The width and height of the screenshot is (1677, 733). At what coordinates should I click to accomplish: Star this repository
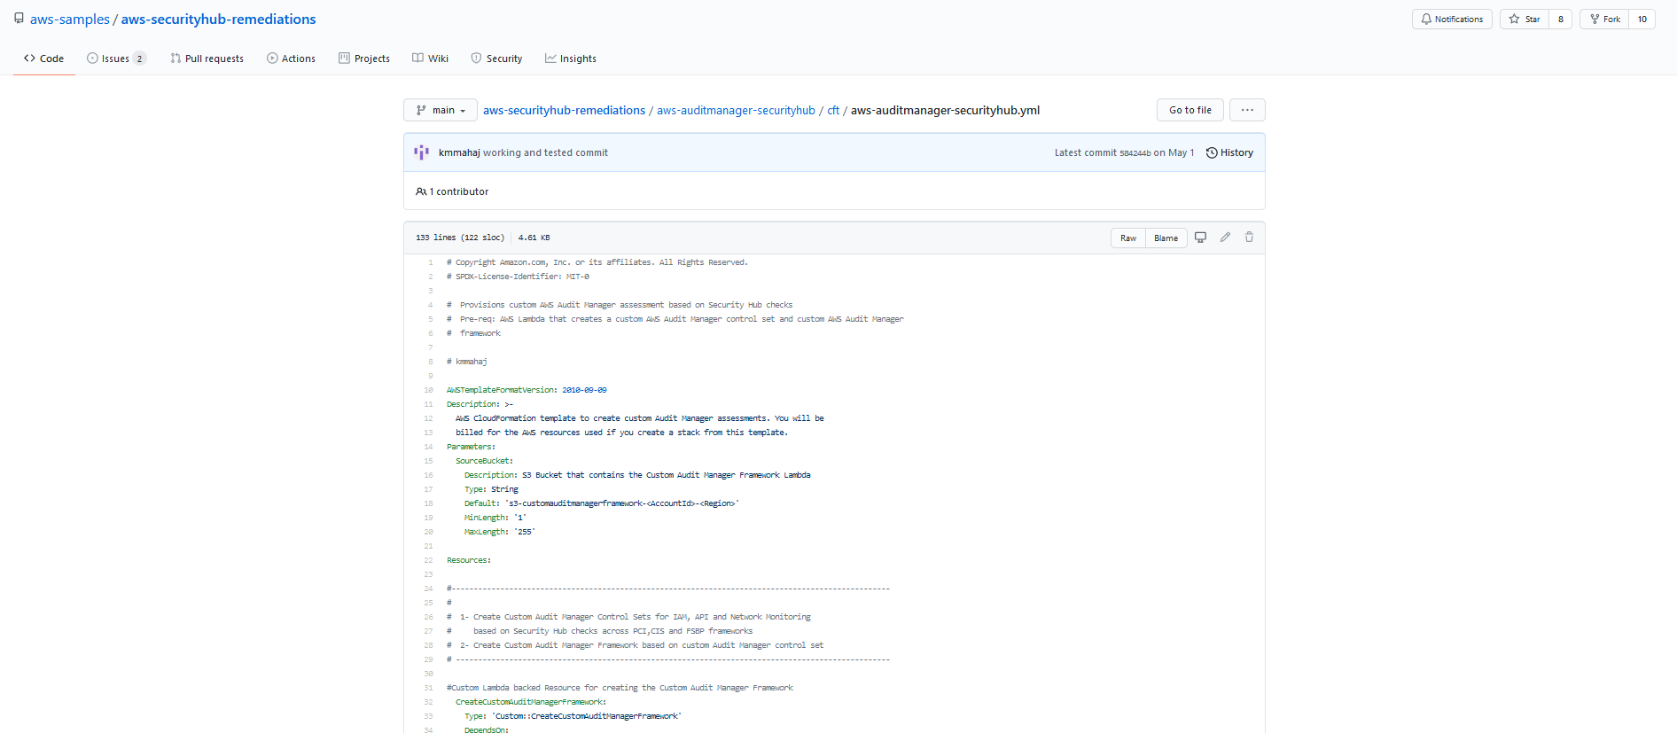click(x=1525, y=19)
